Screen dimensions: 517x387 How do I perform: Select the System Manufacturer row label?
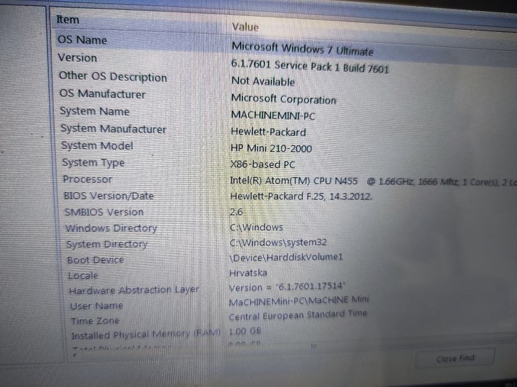click(x=114, y=129)
